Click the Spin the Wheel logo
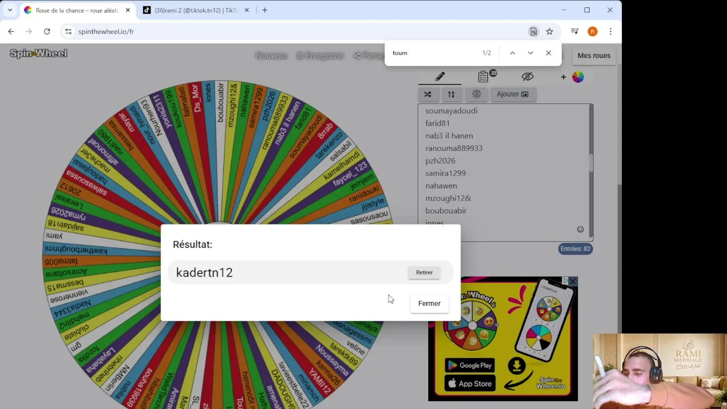The height and width of the screenshot is (409, 727). (x=39, y=53)
